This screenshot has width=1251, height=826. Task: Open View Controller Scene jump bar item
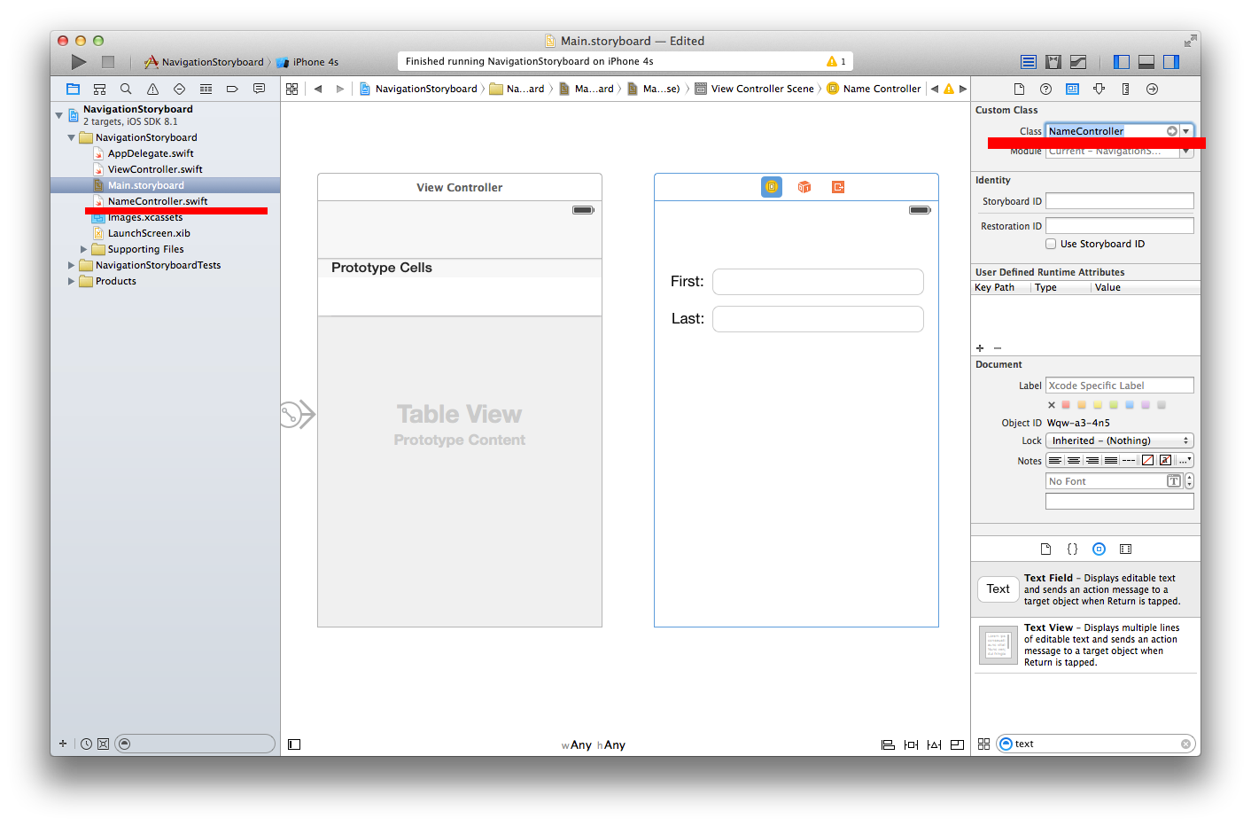click(755, 89)
